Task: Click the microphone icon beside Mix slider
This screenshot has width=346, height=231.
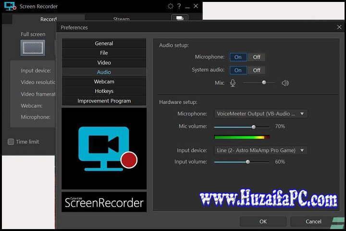Action: (233, 83)
